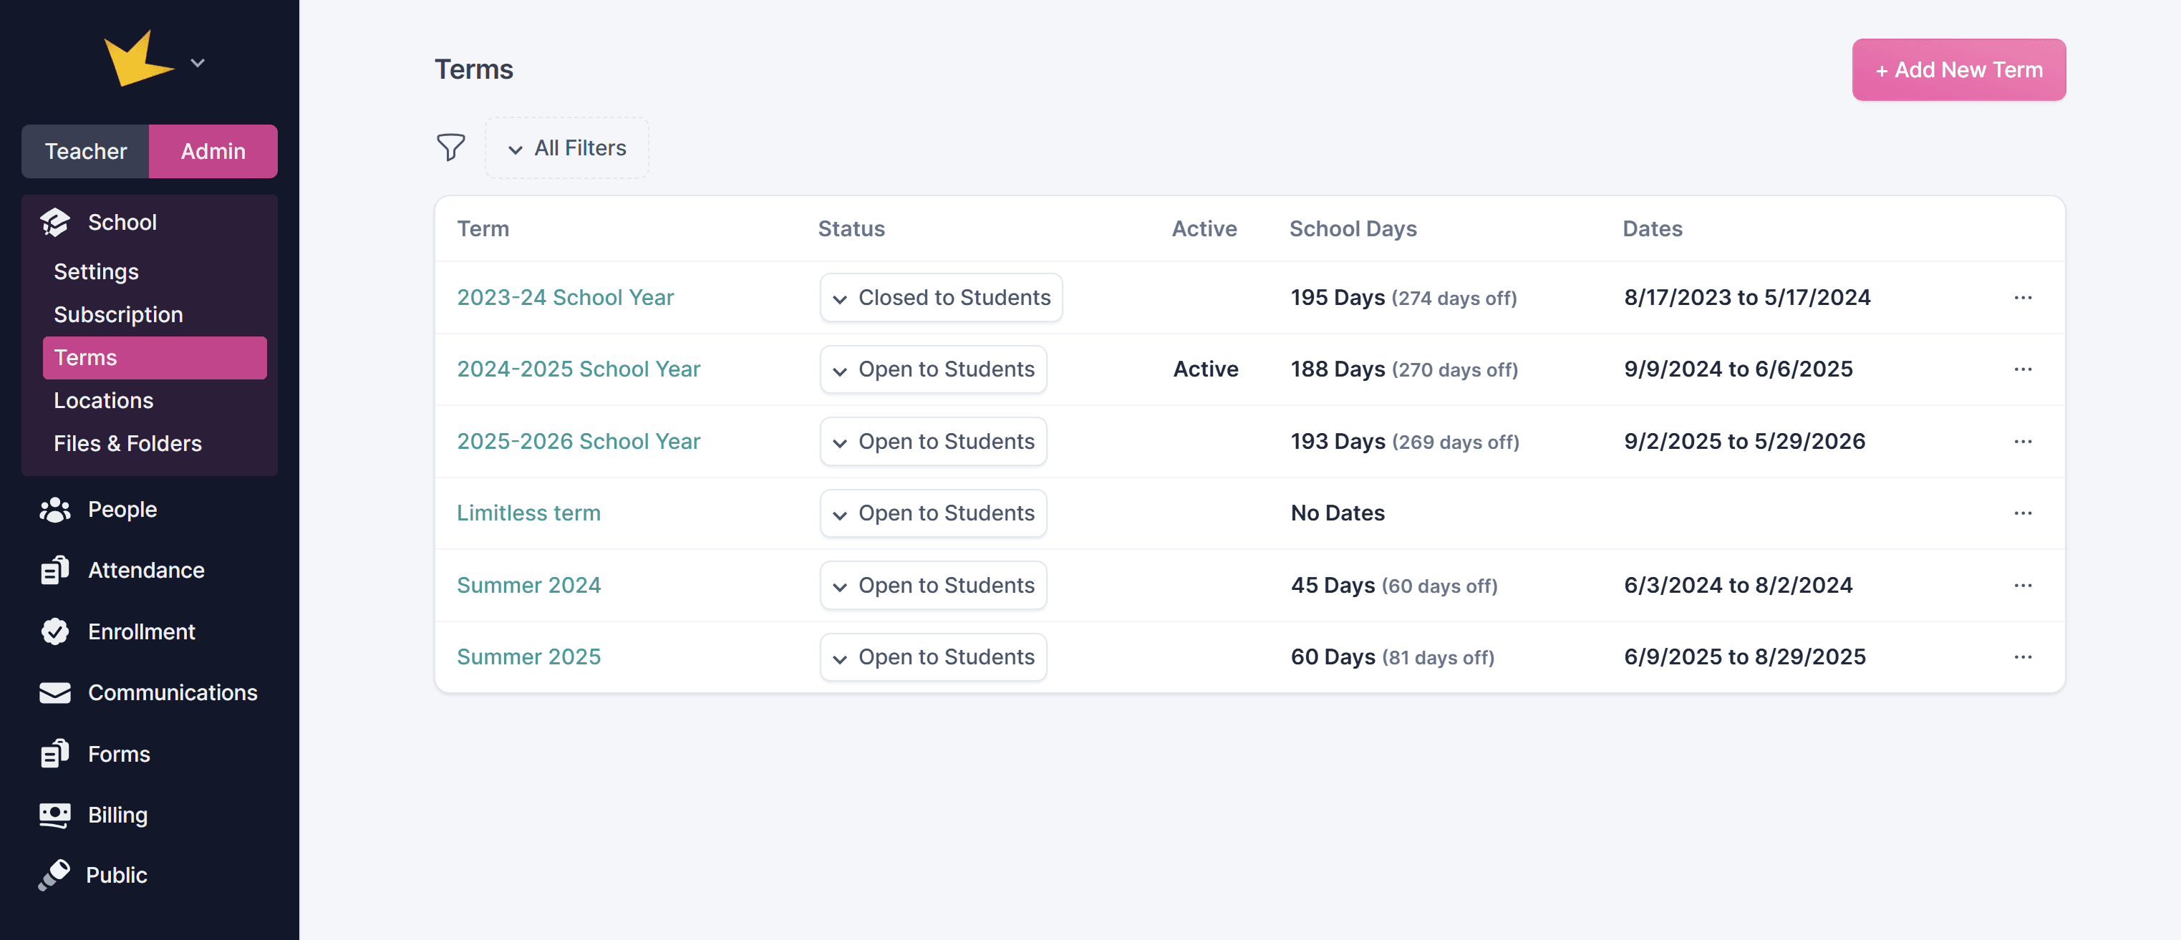Open the Settings submenu item
Image resolution: width=2181 pixels, height=940 pixels.
(x=97, y=272)
